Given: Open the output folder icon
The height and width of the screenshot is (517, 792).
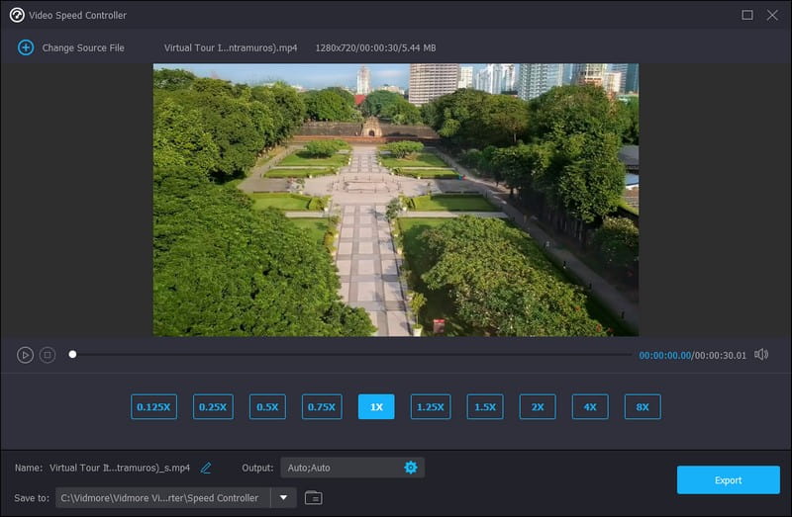Looking at the screenshot, I should coord(314,498).
